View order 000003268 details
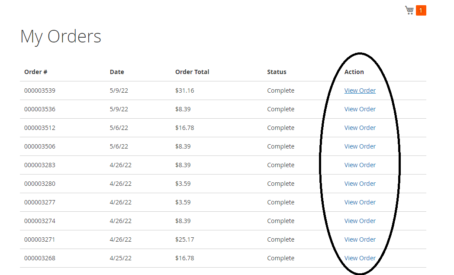This screenshot has height=275, width=454. pos(360,258)
